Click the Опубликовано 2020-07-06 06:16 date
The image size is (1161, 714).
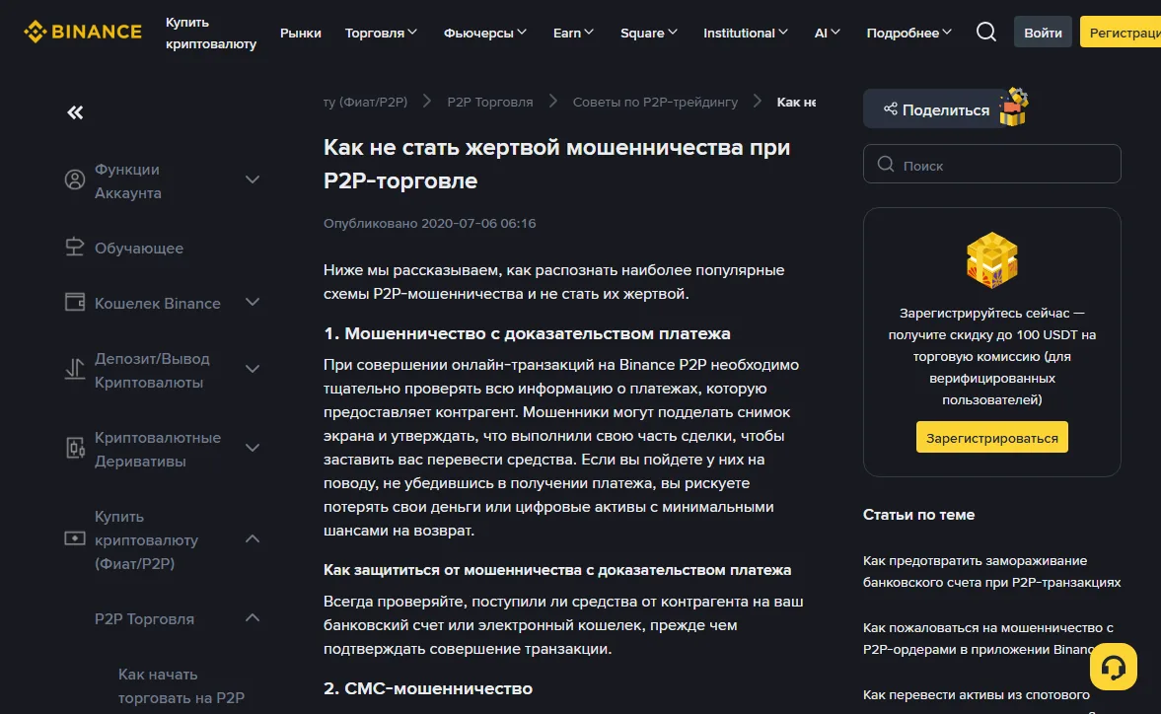tap(429, 223)
